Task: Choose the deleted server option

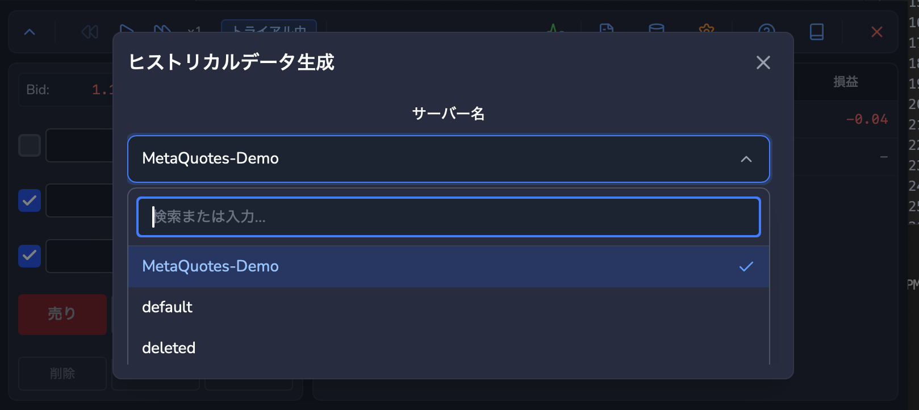Action: tap(449, 348)
